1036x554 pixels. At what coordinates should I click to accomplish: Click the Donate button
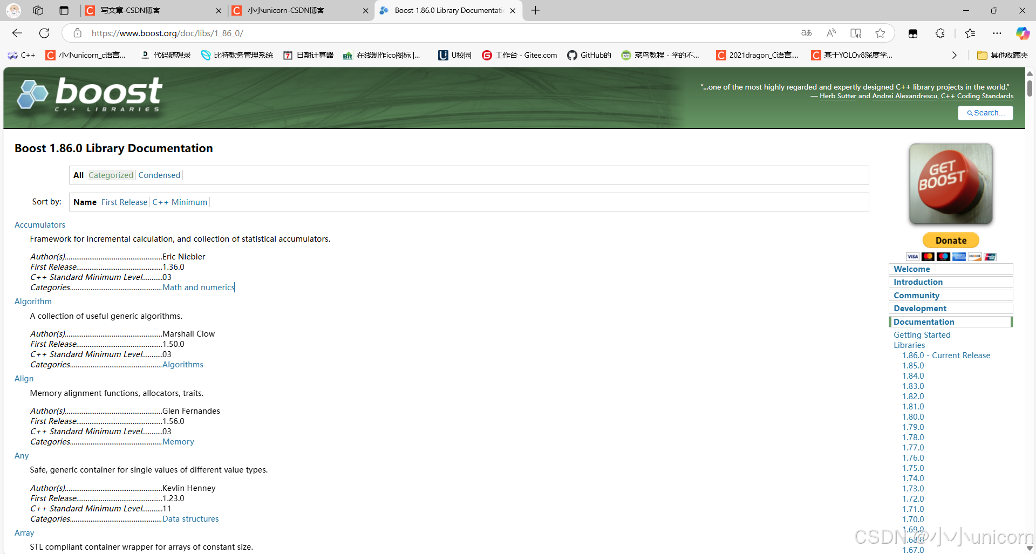pos(951,240)
